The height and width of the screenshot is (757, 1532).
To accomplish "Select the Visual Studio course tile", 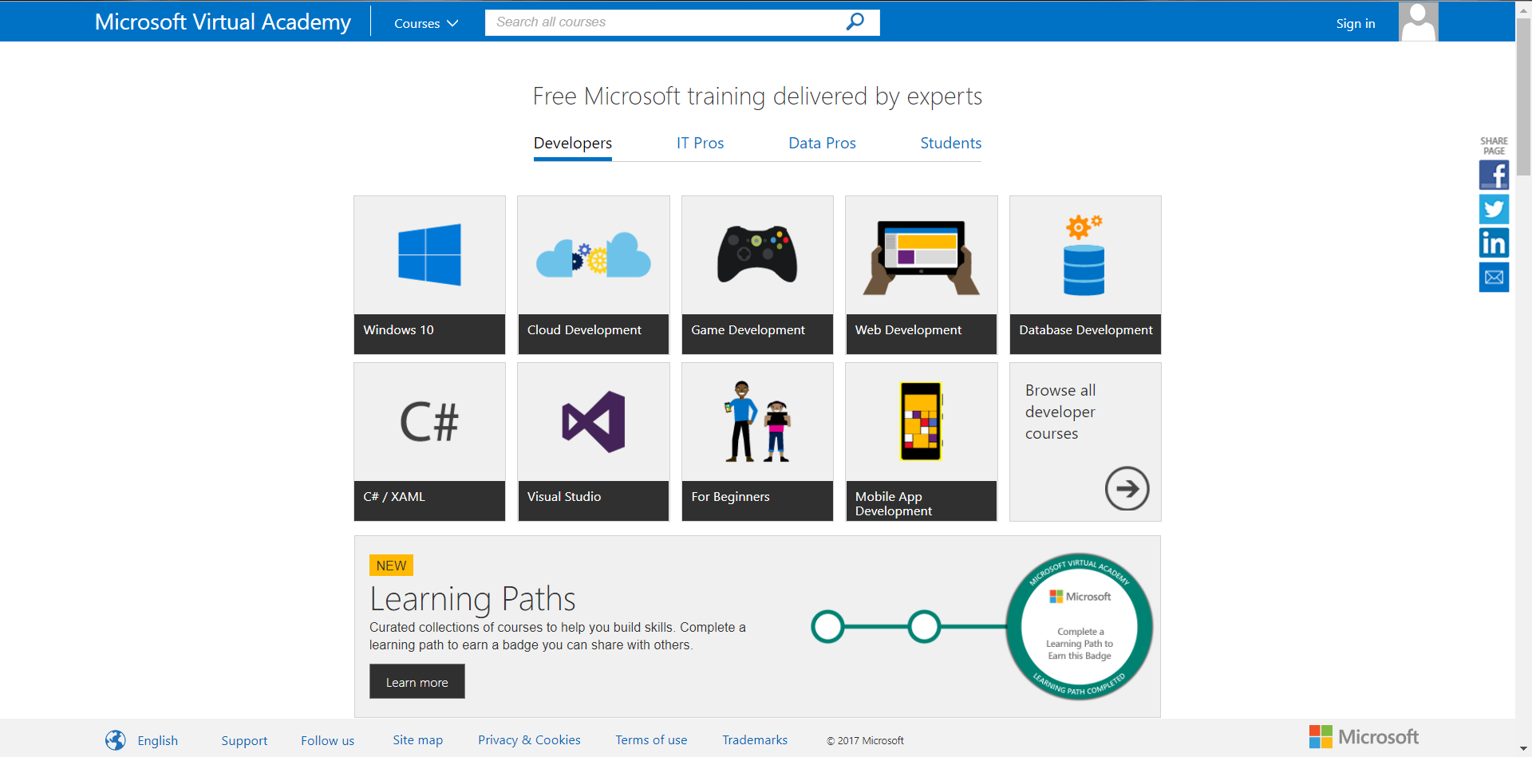I will click(x=593, y=441).
